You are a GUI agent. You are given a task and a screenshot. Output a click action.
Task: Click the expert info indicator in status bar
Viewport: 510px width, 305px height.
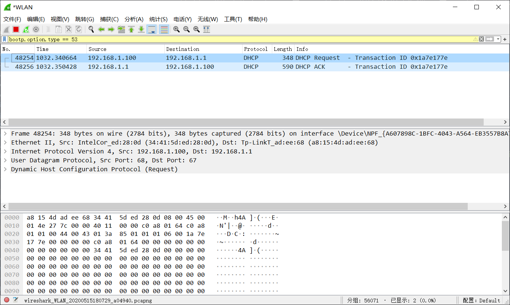tap(7, 300)
